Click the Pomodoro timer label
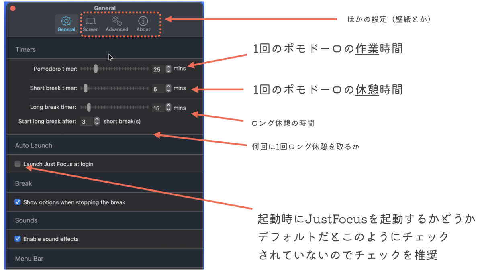Screen dimensions: 482x271 point(55,69)
